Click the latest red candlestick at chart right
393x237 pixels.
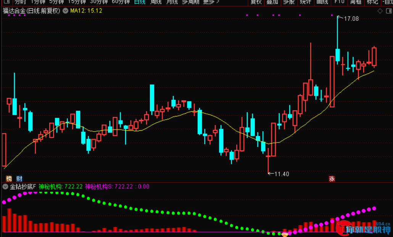(x=374, y=57)
